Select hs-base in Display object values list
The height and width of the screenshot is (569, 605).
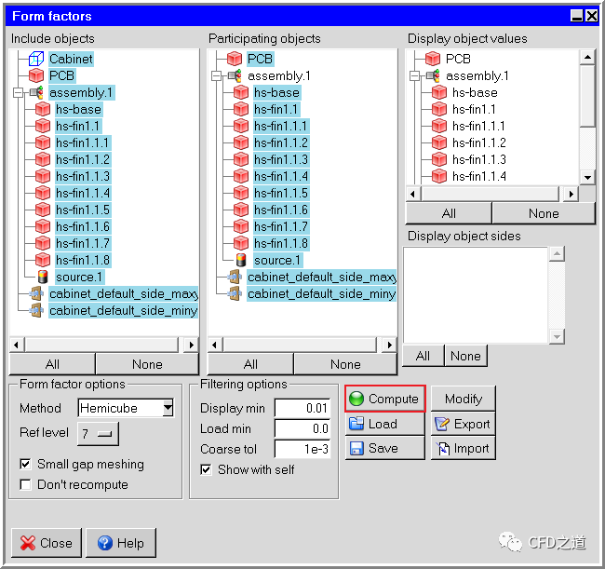[474, 92]
